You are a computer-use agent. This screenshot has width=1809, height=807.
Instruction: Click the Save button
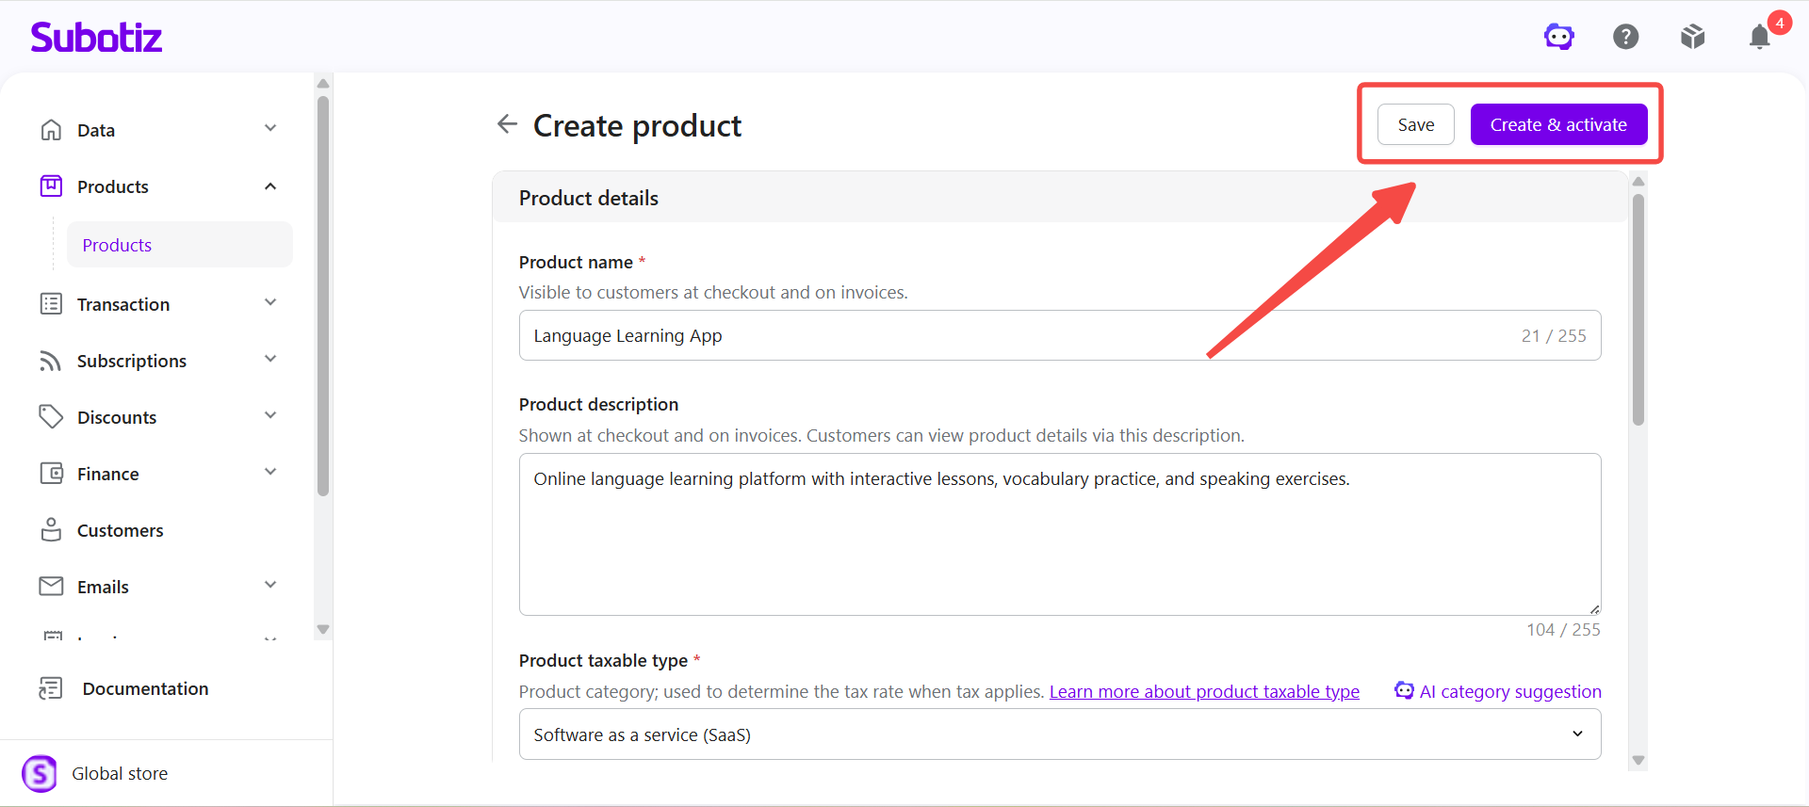coord(1416,124)
